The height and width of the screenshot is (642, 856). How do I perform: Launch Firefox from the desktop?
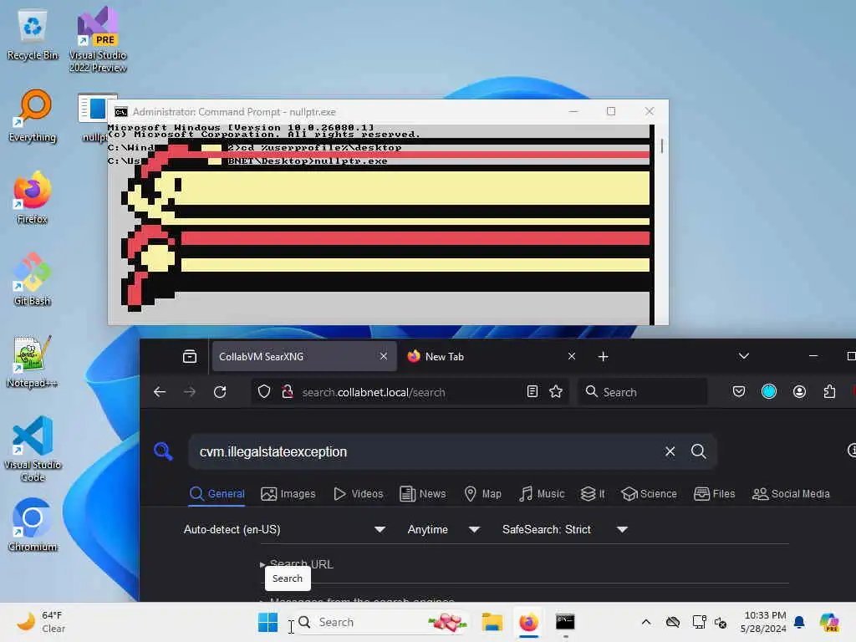point(33,197)
